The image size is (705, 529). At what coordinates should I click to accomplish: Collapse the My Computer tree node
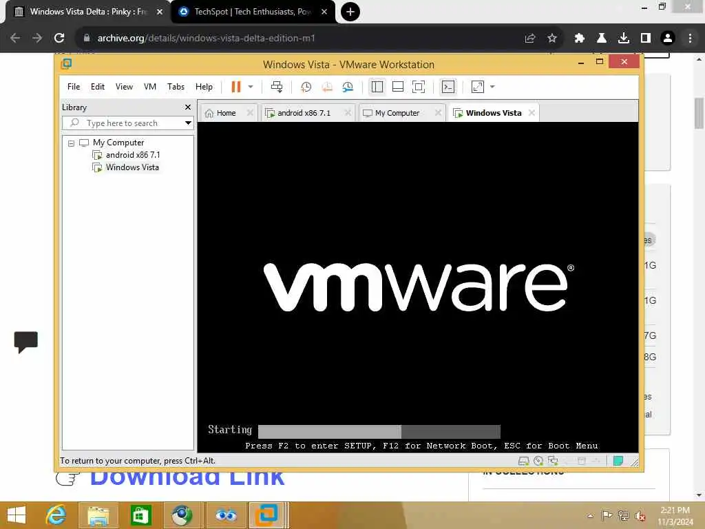coord(71,143)
